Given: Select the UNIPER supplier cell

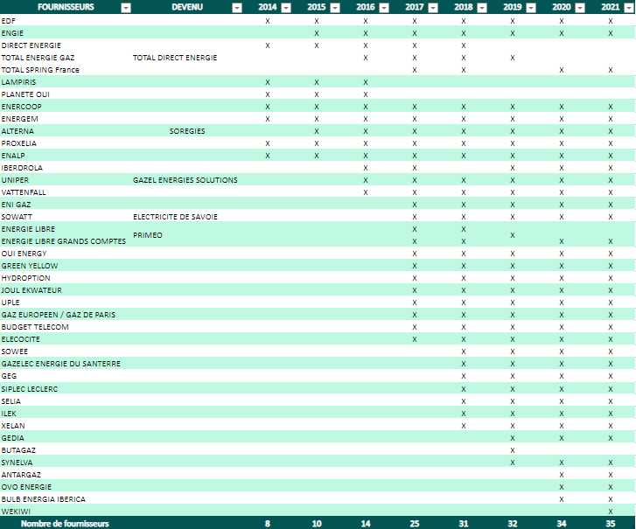Looking at the screenshot, I should [66, 180].
